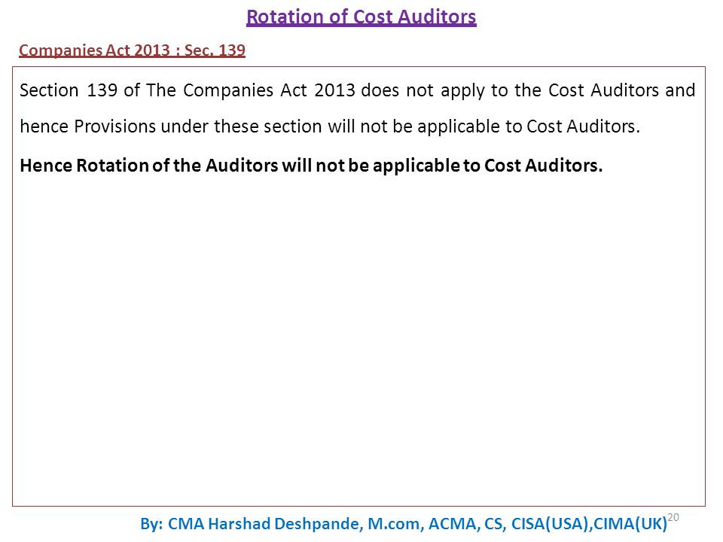This screenshot has width=723, height=542.
Task: Click the author credit line at the bottom
Action: point(404,524)
